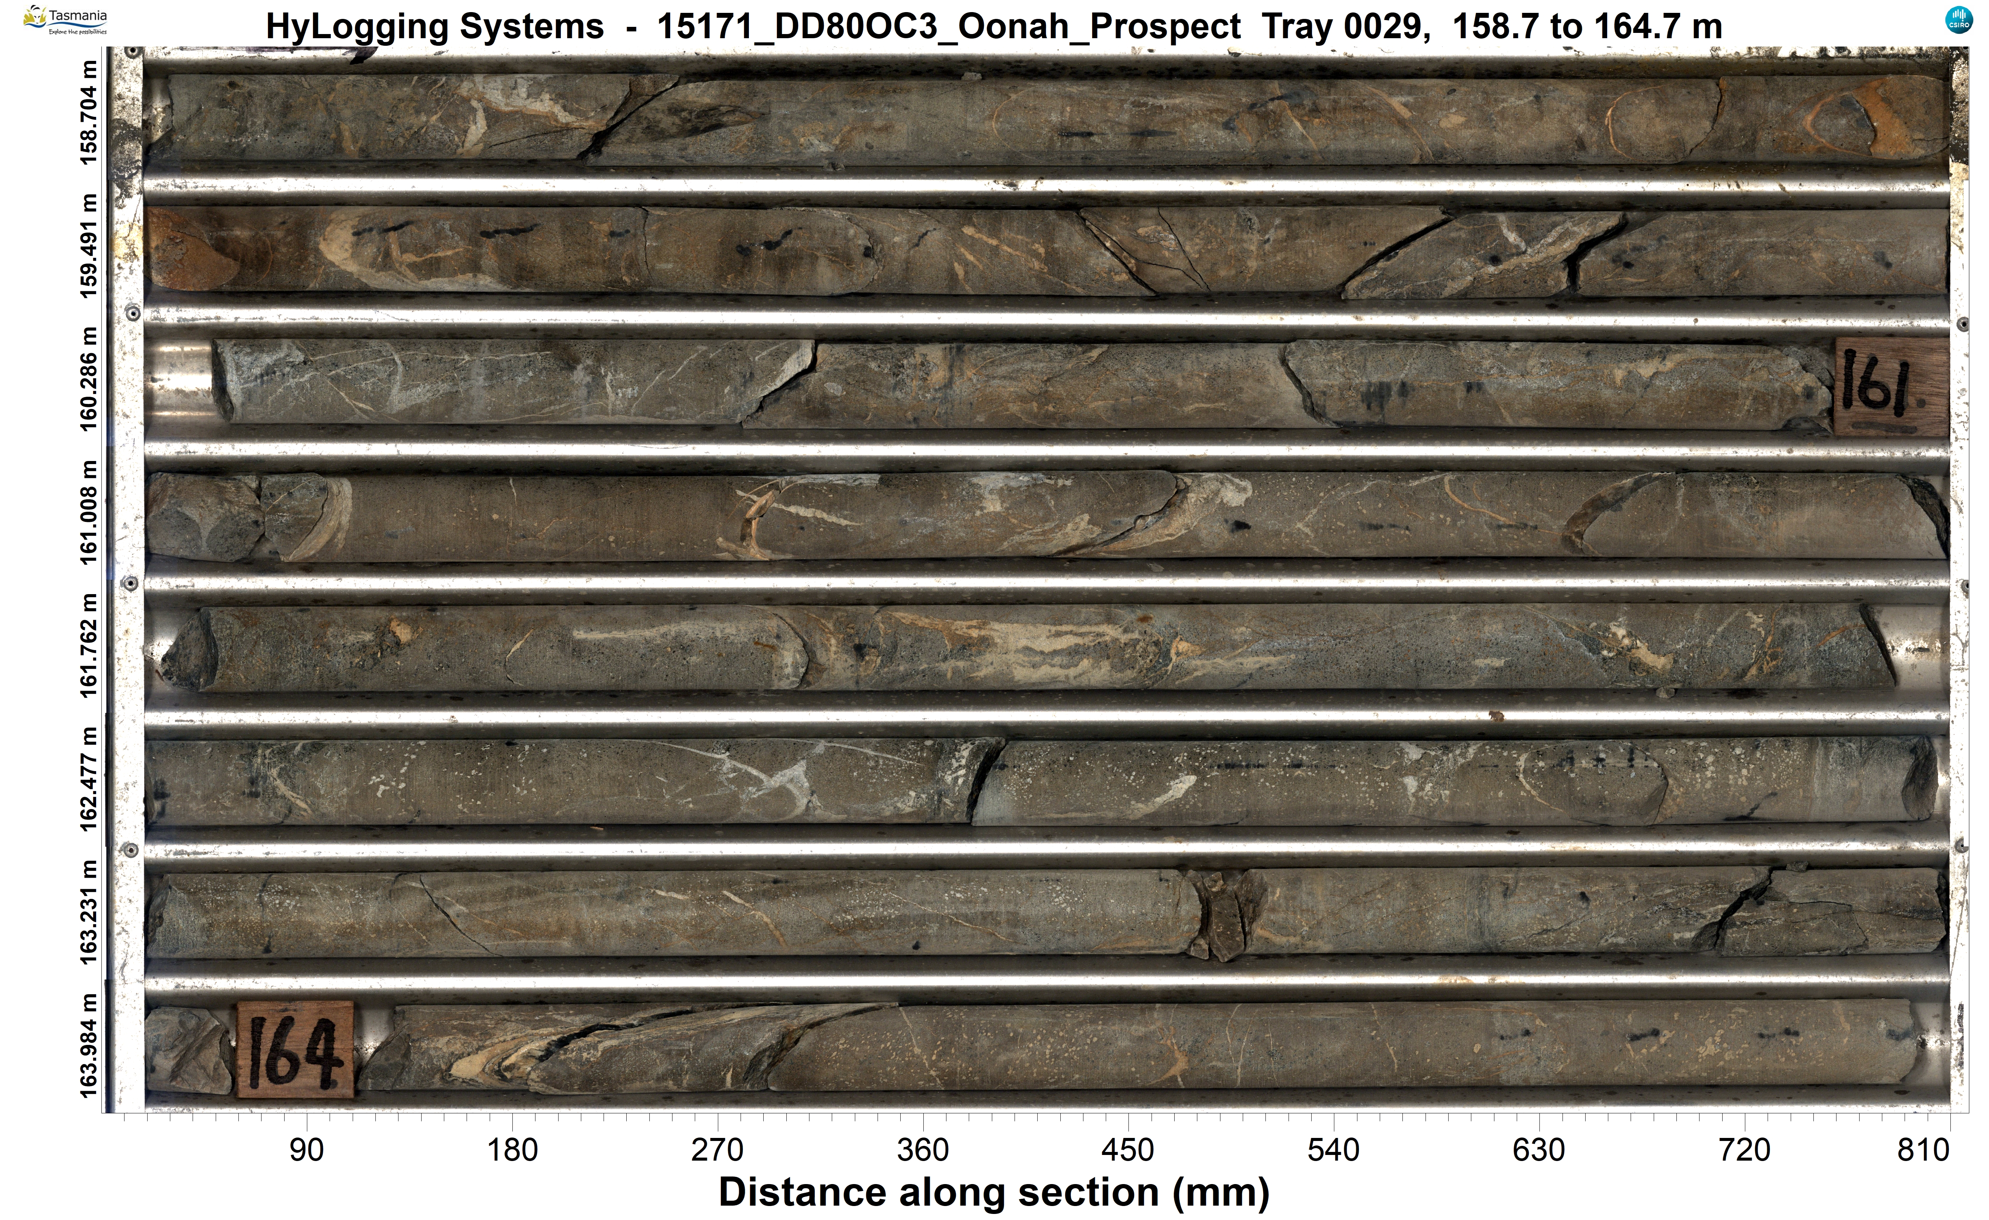Click the HyLogging Systems title text
The height and width of the screenshot is (1220, 1989).
tap(434, 26)
